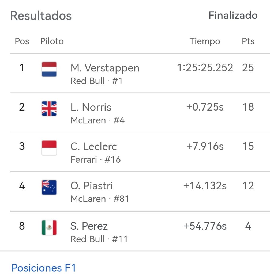Click the Resultados heading
270x274 pixels.
point(41,16)
